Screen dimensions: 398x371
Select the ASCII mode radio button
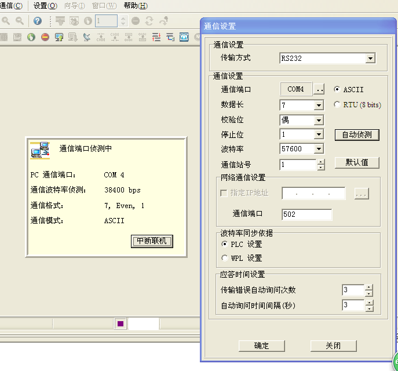(x=337, y=90)
